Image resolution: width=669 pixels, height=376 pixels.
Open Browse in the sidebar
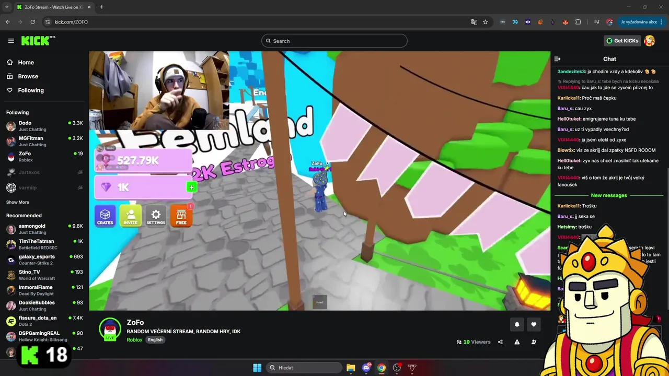(28, 76)
